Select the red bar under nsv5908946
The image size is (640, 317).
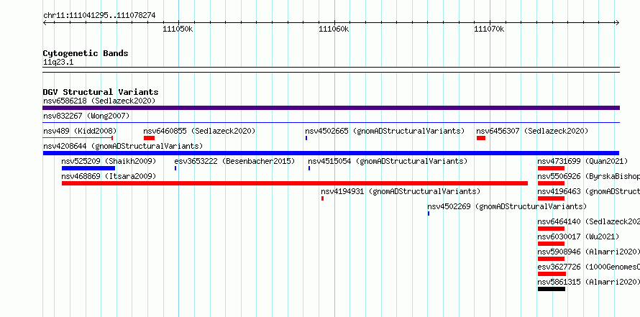(551, 259)
